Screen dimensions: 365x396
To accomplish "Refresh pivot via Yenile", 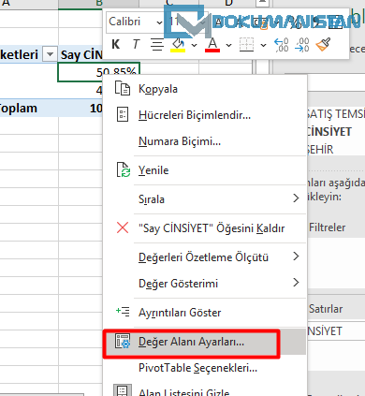I will pyautogui.click(x=205, y=170).
